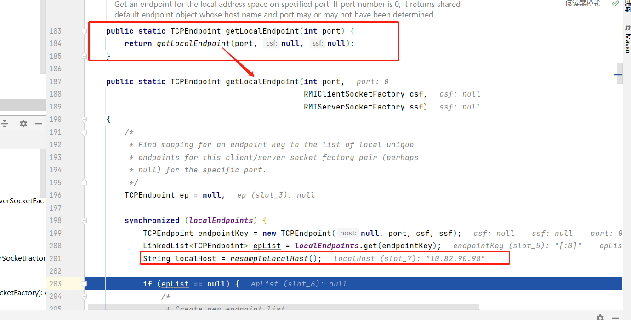Hide the left tool window with minus icon
Image resolution: width=631 pixels, height=320 pixels.
pos(39,124)
